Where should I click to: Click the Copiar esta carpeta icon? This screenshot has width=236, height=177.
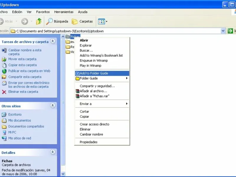pyautogui.click(x=4, y=65)
